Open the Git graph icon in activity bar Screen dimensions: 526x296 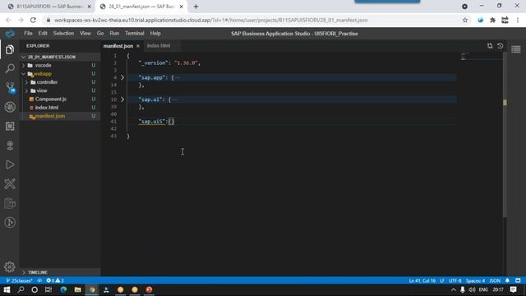[10, 223]
